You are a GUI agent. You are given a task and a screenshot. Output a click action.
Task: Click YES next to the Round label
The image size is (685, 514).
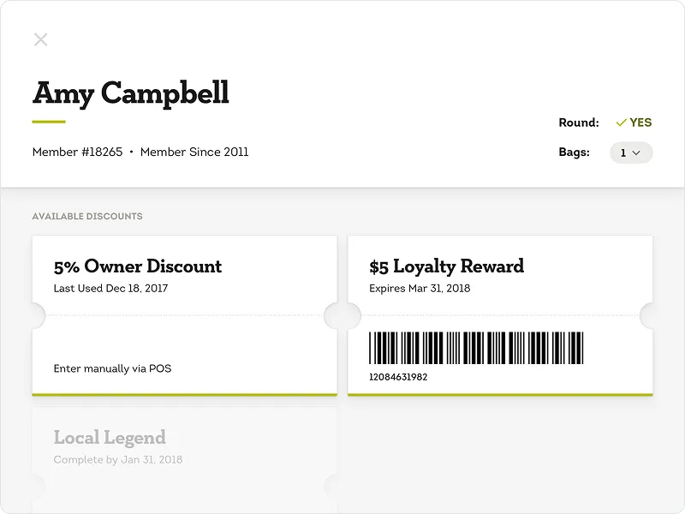(x=640, y=122)
